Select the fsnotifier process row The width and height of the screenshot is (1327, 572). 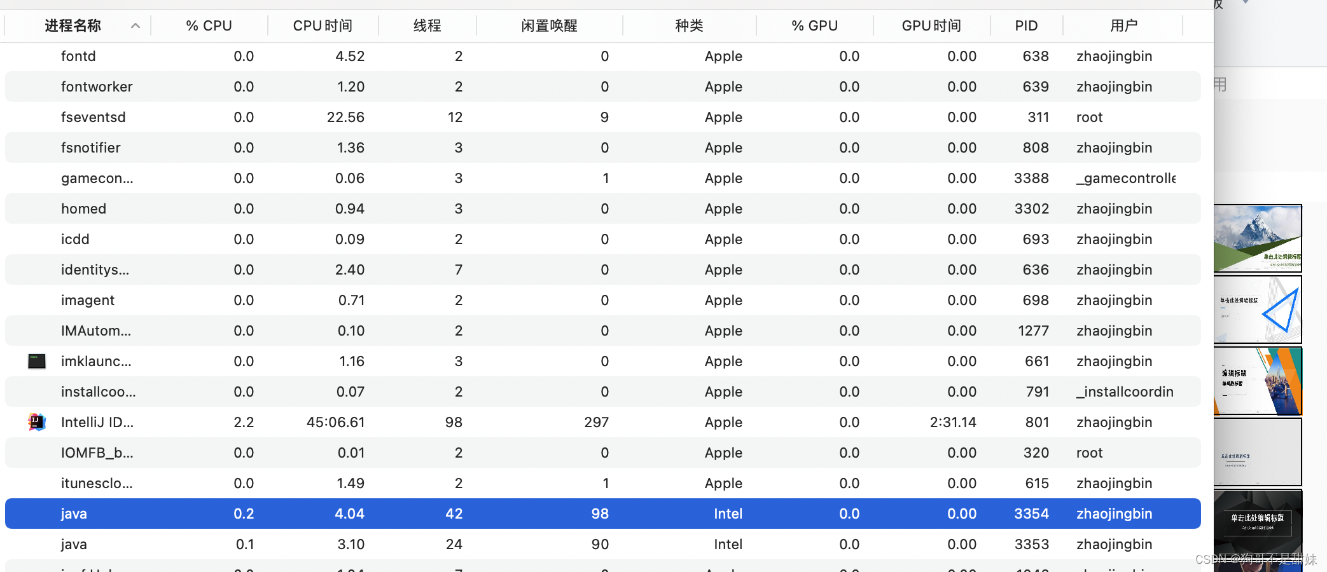(603, 147)
